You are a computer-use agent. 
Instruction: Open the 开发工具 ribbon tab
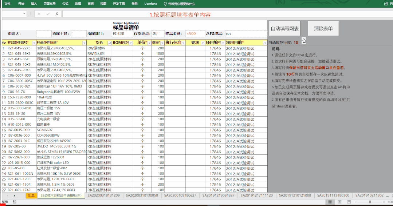point(119,4)
